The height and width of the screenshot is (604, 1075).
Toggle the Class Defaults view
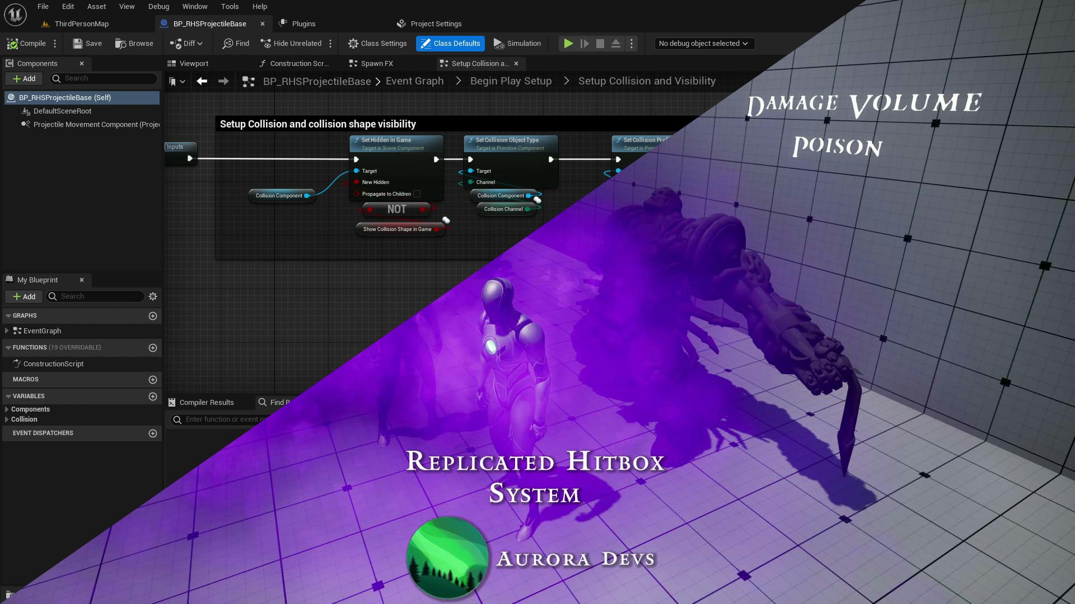(450, 43)
